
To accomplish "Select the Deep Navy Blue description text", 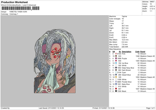I will (128, 68).
